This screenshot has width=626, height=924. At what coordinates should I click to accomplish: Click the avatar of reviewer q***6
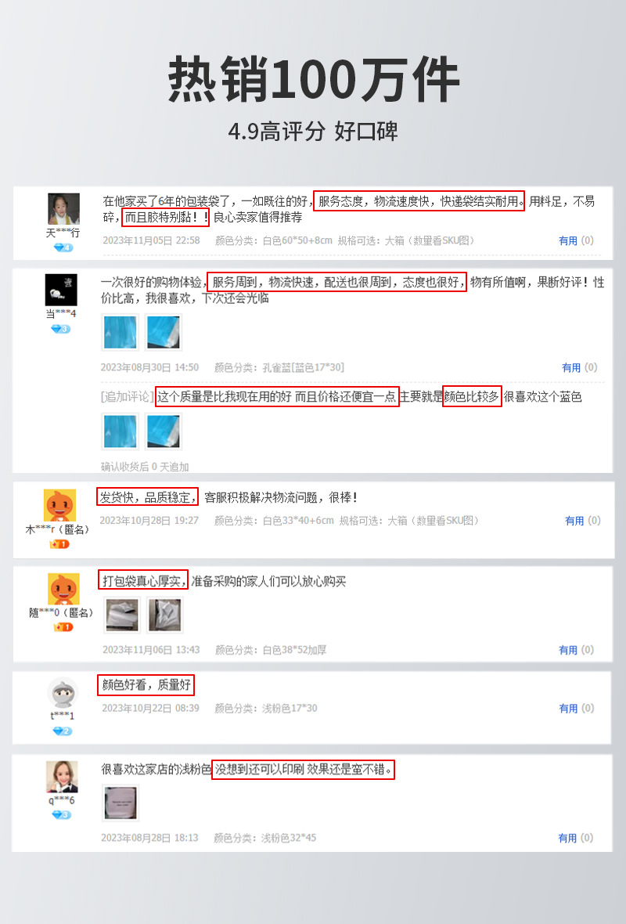(x=62, y=777)
